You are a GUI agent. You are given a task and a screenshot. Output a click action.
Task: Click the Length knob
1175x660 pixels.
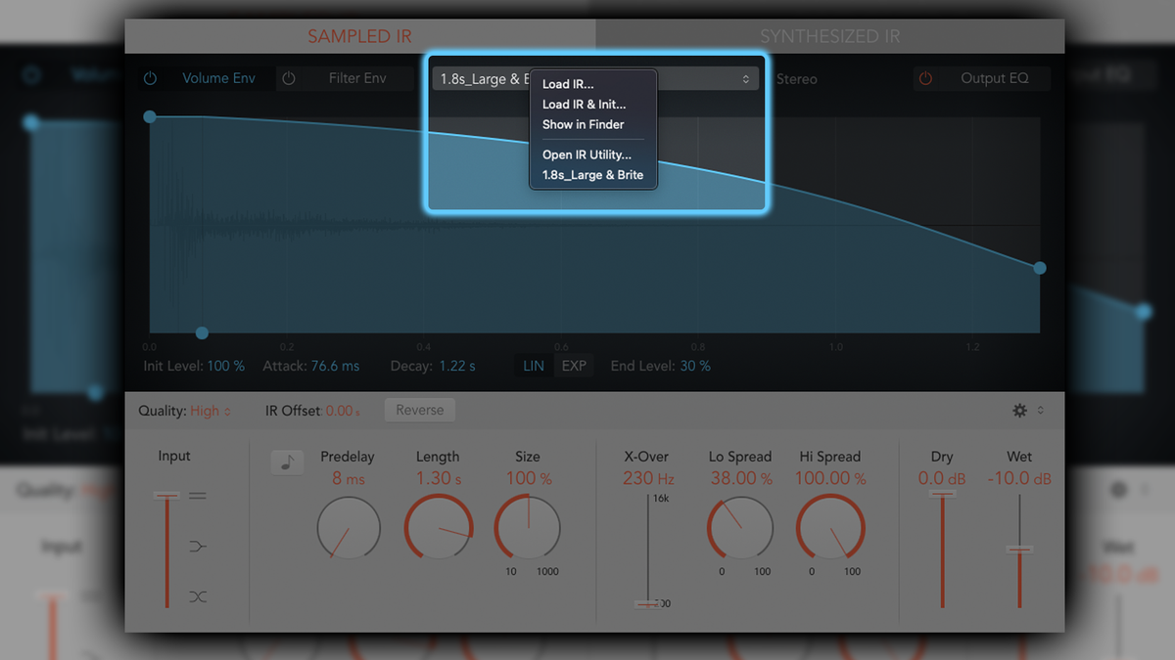point(438,528)
